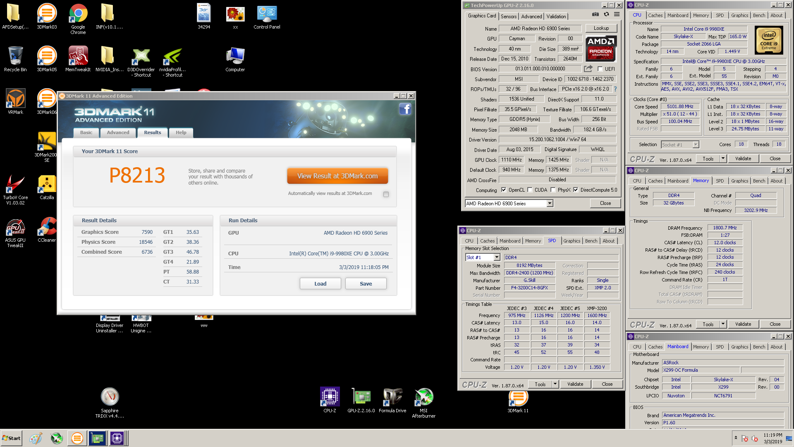The width and height of the screenshot is (794, 447).
Task: Open the CCleaner desktop icon
Action: point(47,230)
